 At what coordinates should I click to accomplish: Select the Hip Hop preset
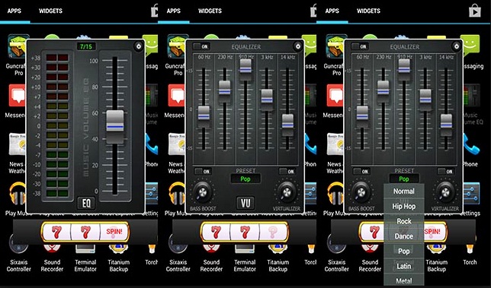pos(404,206)
